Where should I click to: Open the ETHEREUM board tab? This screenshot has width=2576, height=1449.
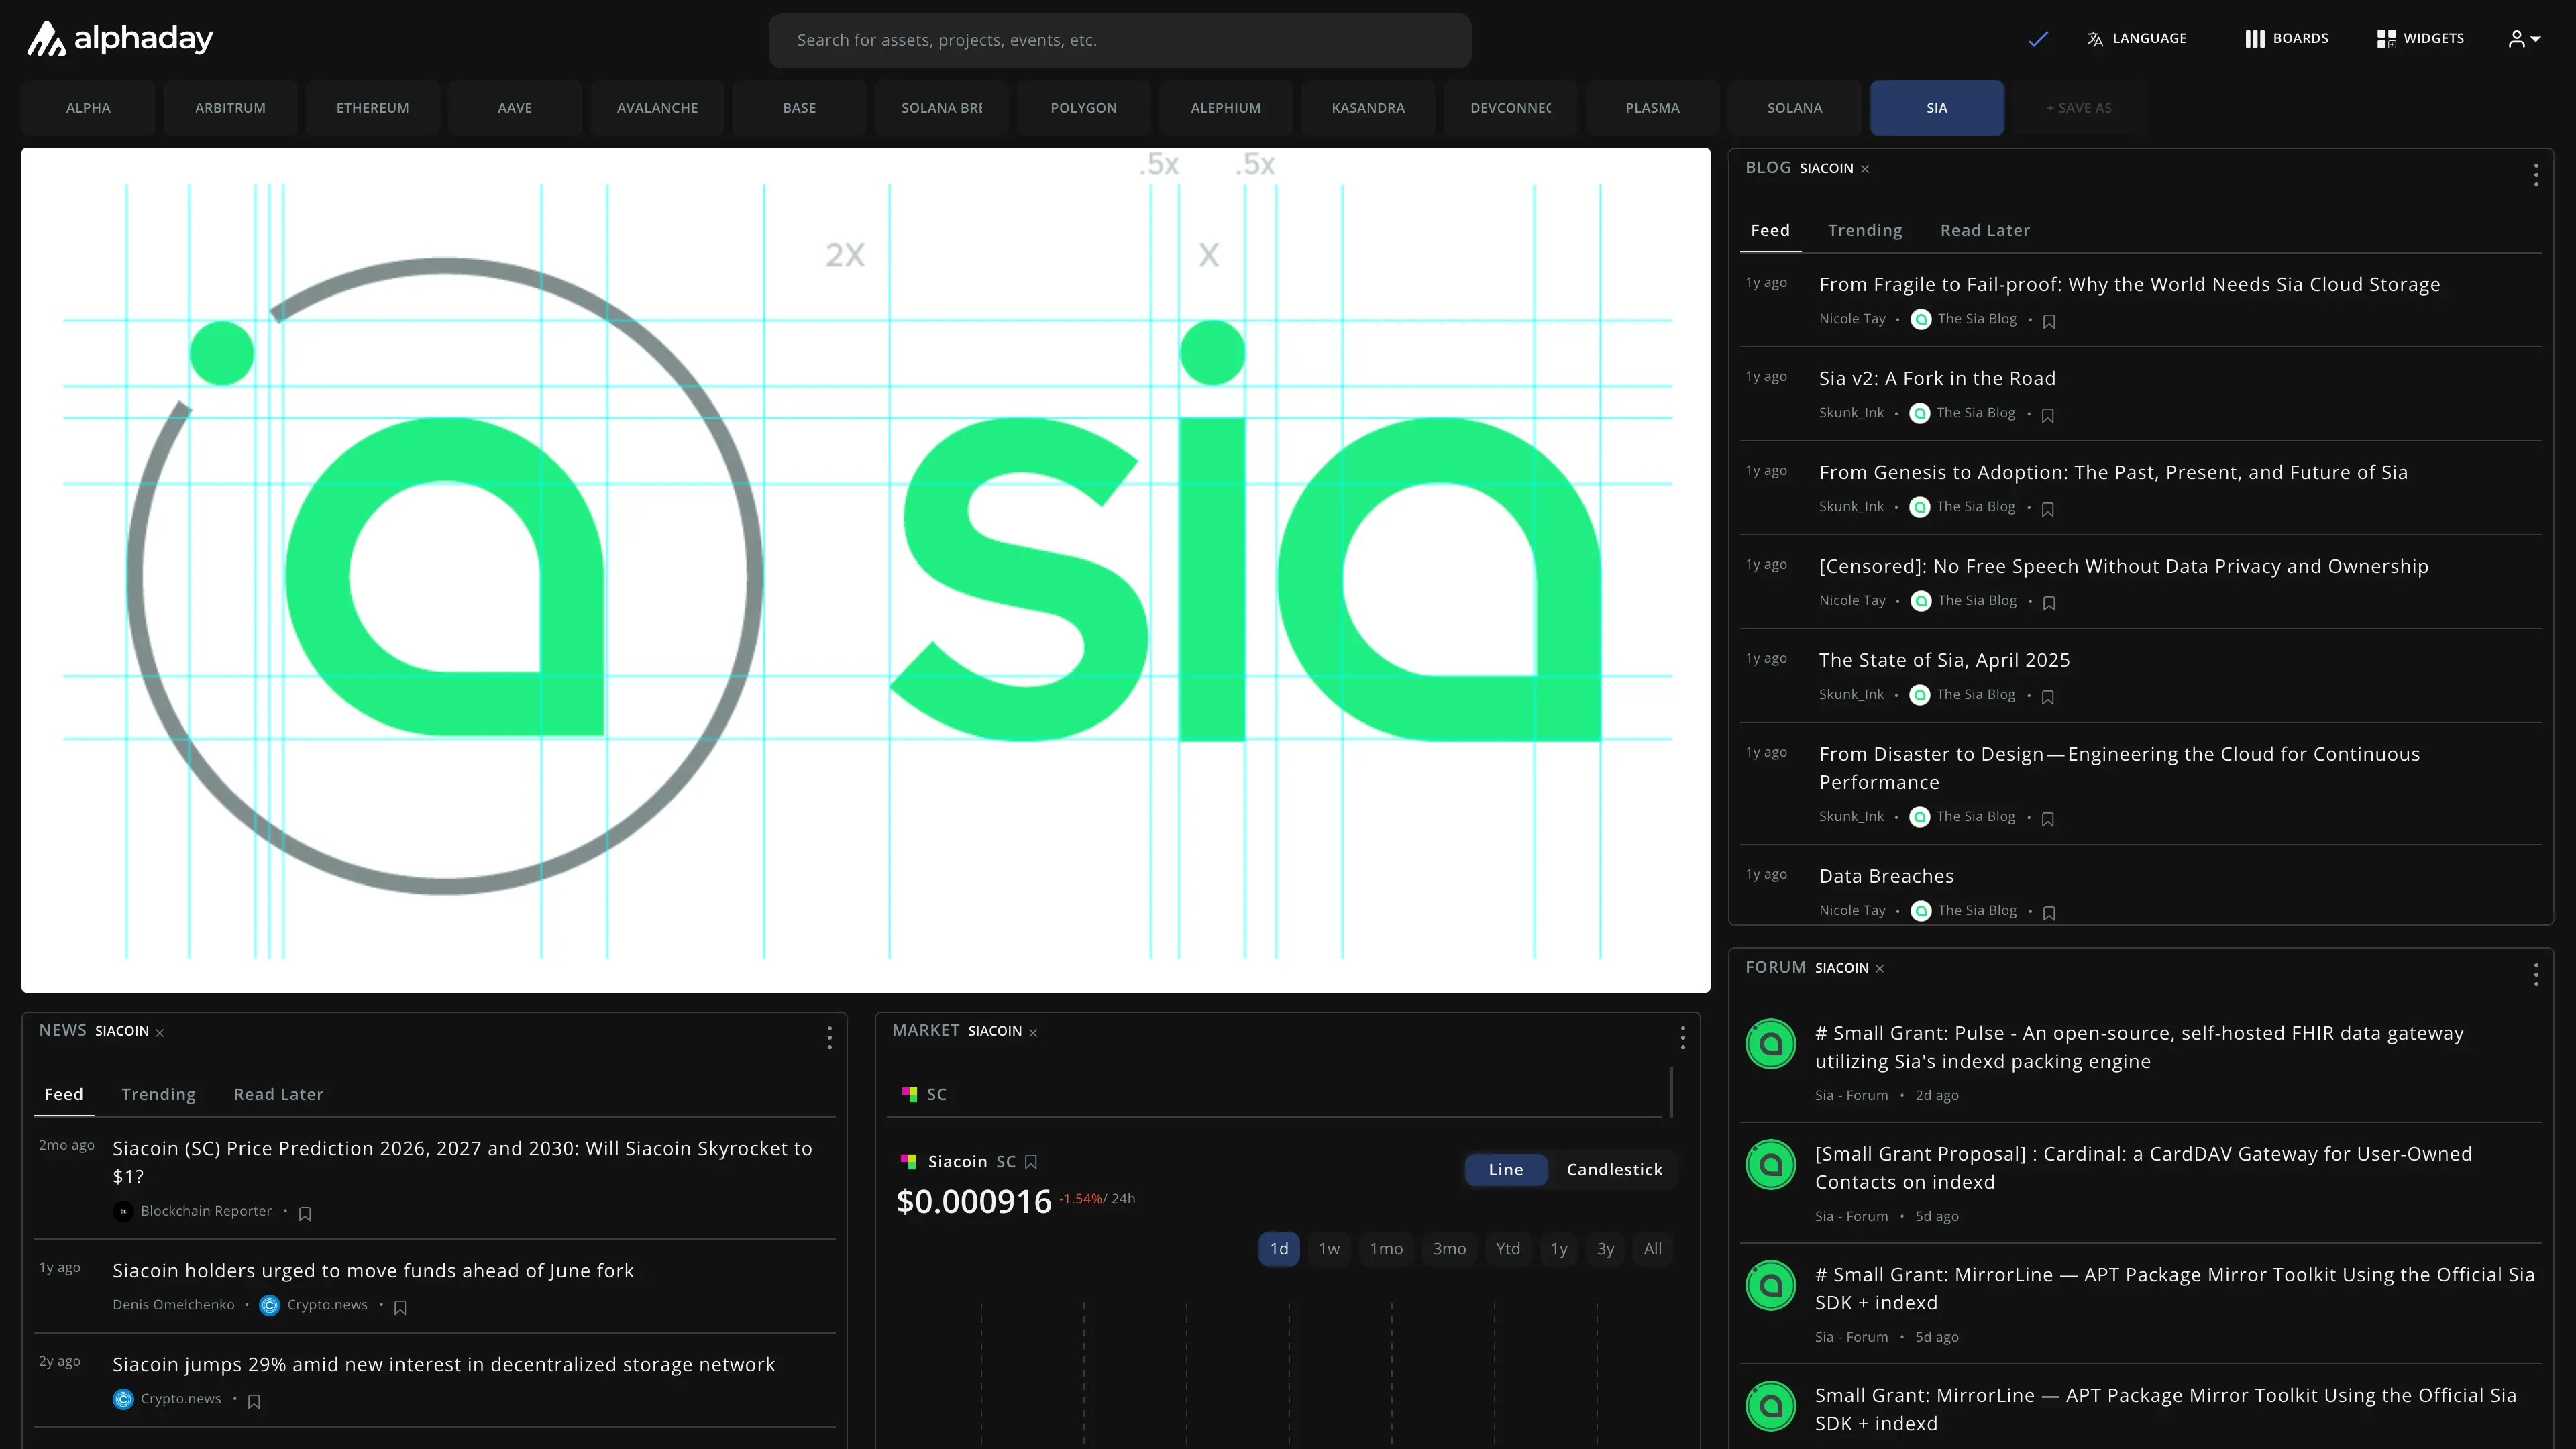click(372, 108)
